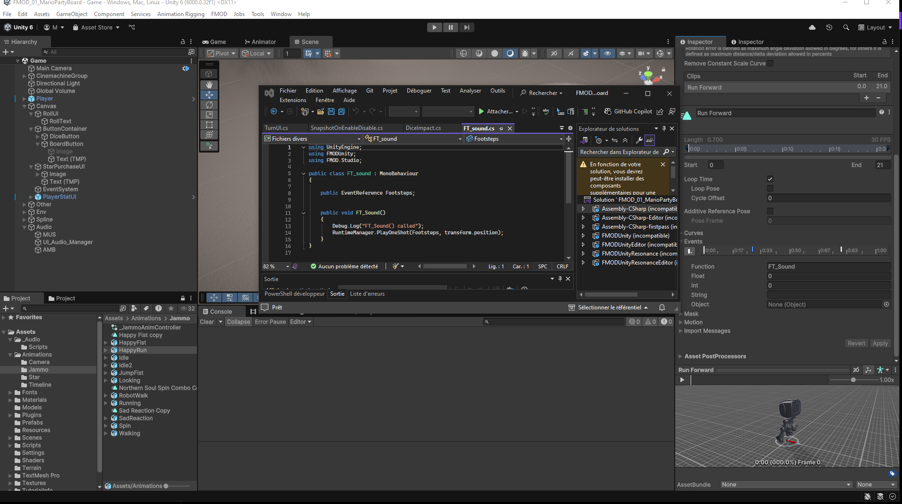902x504 pixels.
Task: Open the FMOD menu
Action: coord(219,14)
